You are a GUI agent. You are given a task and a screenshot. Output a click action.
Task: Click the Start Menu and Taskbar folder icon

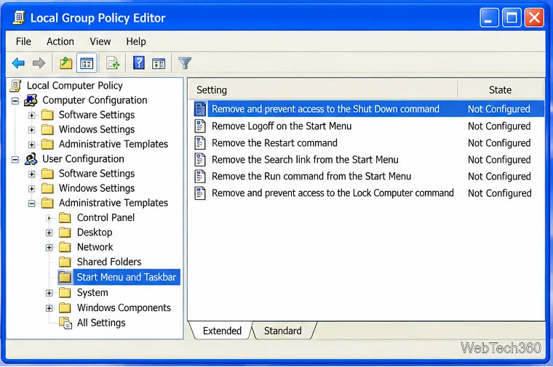[x=65, y=277]
